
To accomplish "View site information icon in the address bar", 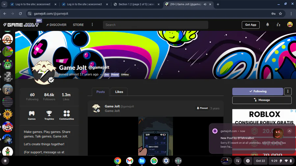I will [x=30, y=13].
